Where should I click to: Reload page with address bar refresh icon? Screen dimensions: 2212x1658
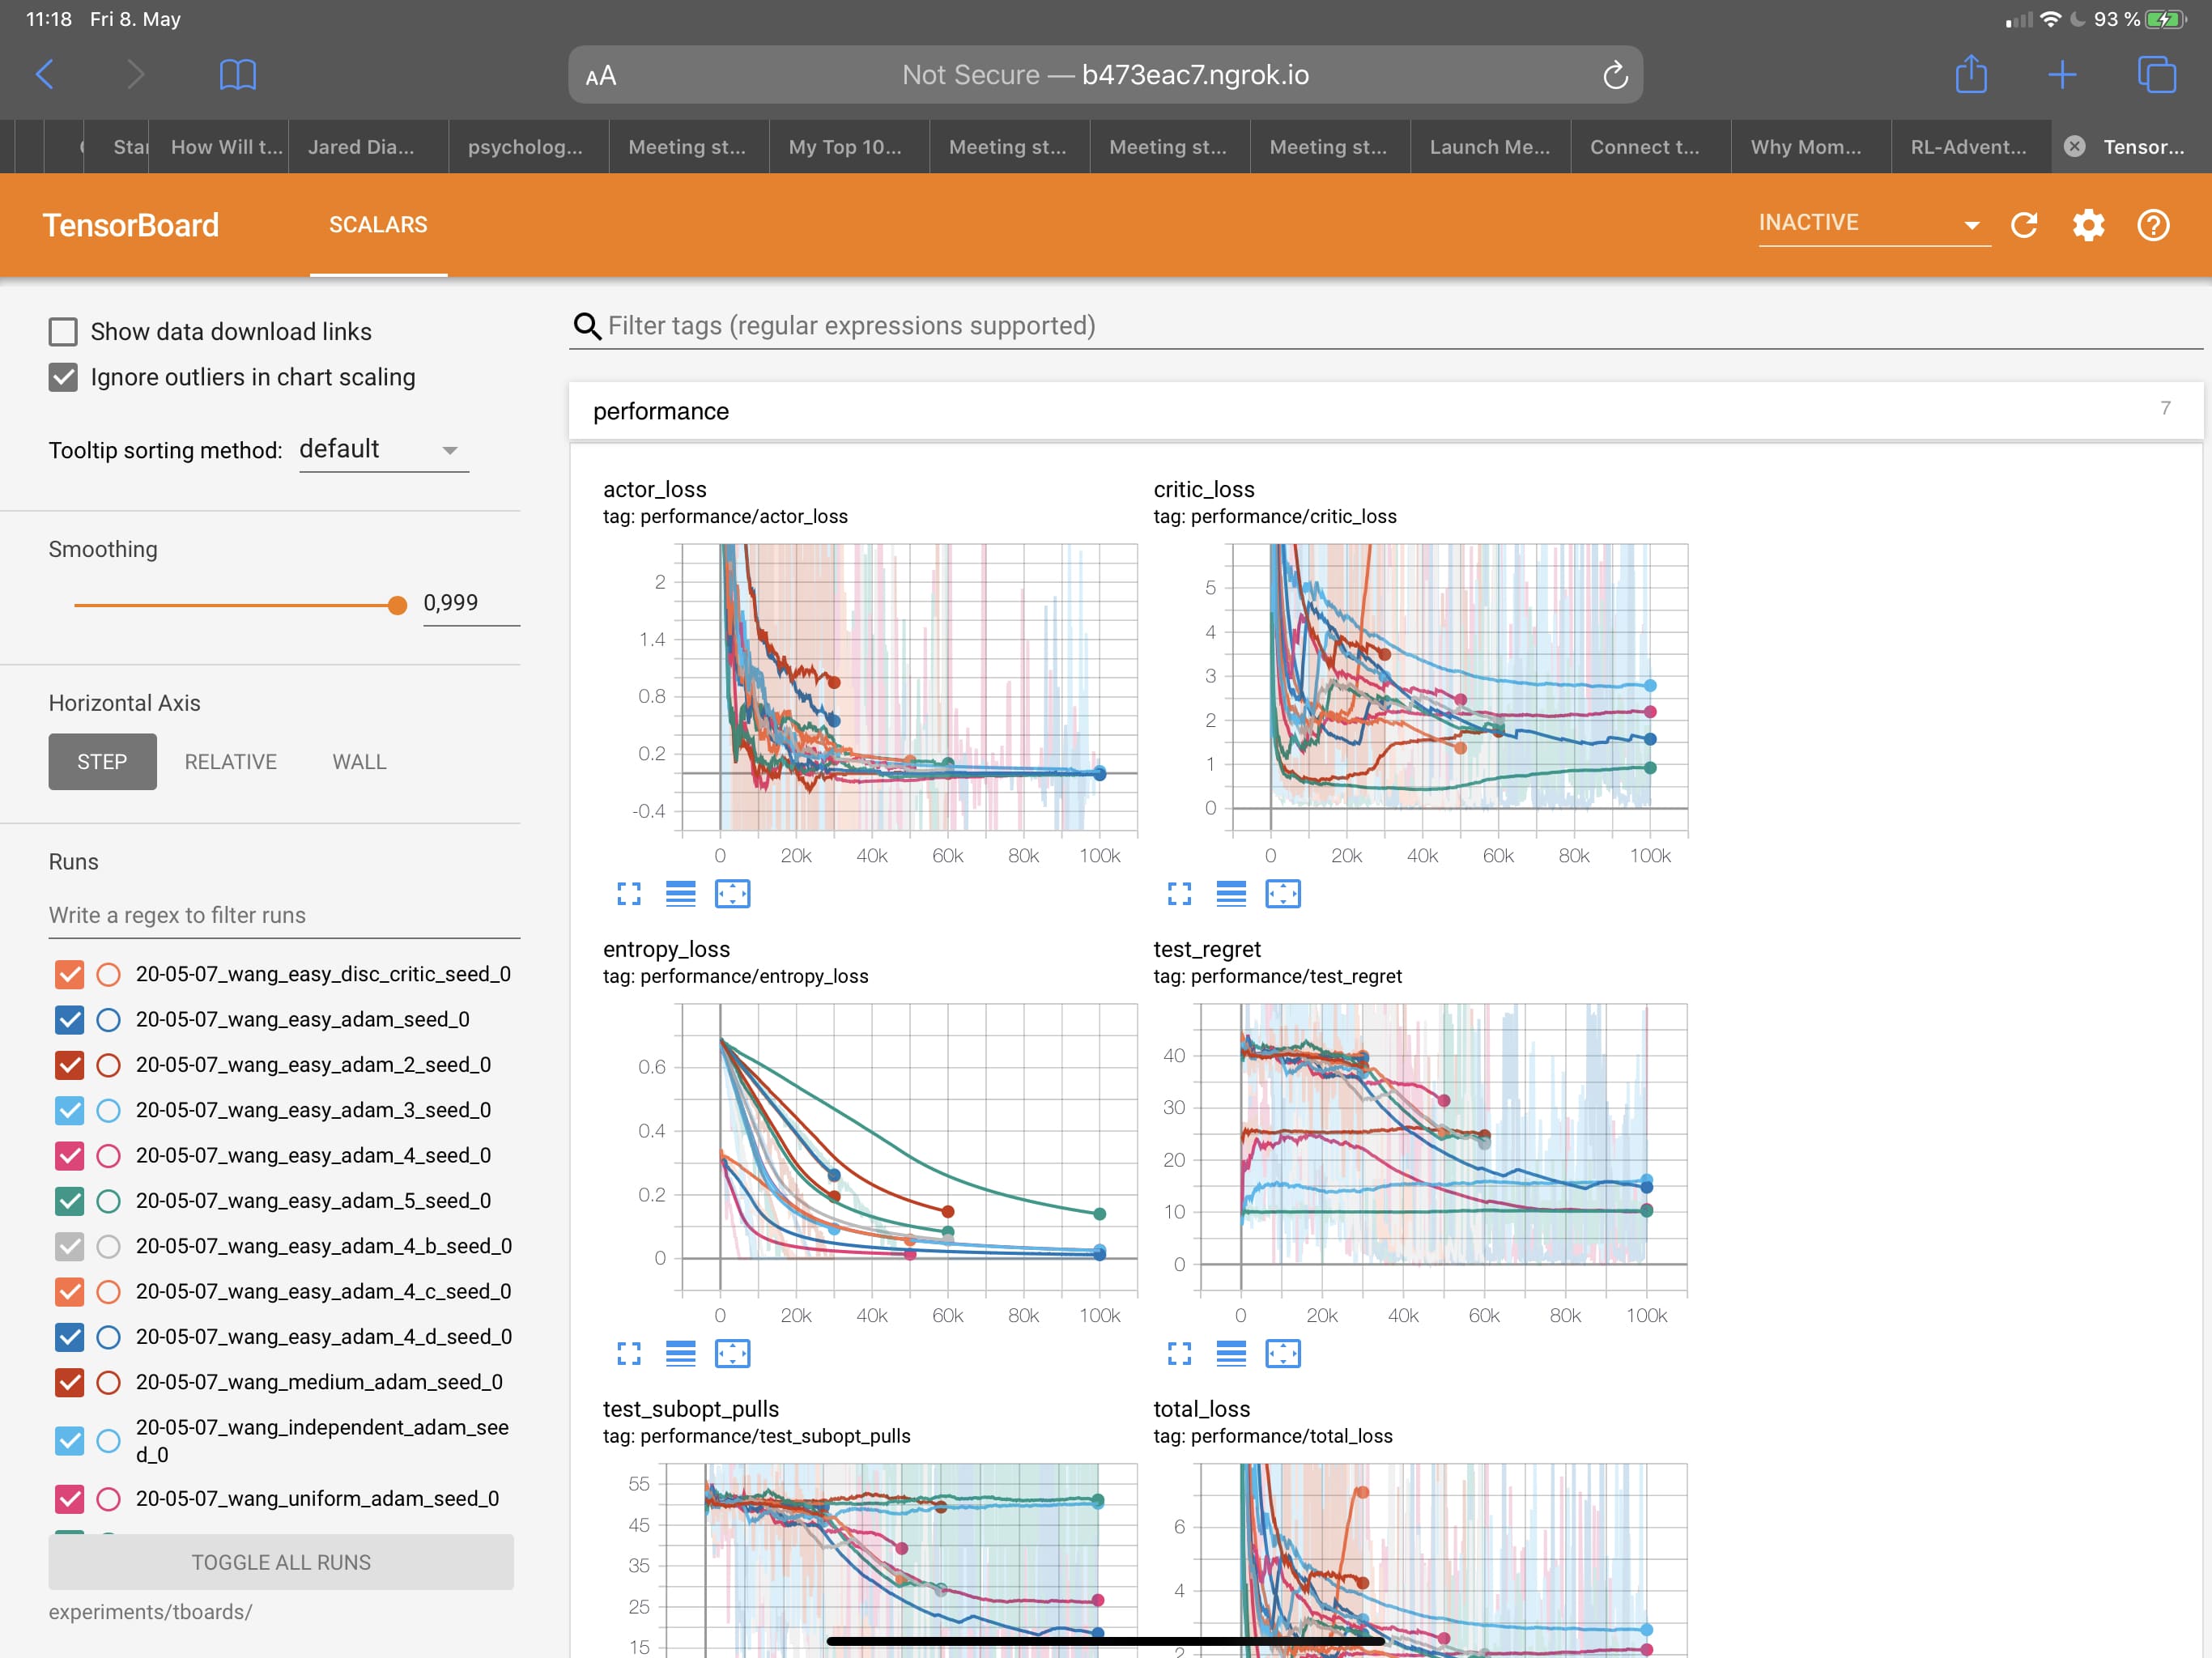[1615, 75]
